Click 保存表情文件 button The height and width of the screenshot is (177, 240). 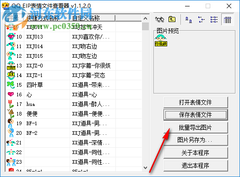(196, 115)
